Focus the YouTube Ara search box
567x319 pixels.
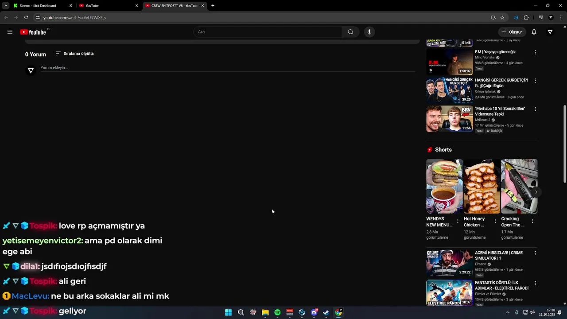pyautogui.click(x=268, y=32)
